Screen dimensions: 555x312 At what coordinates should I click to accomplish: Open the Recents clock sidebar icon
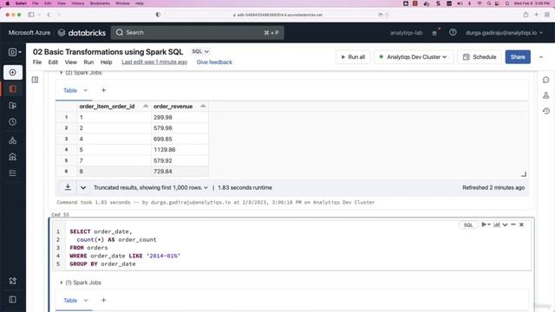point(13,122)
